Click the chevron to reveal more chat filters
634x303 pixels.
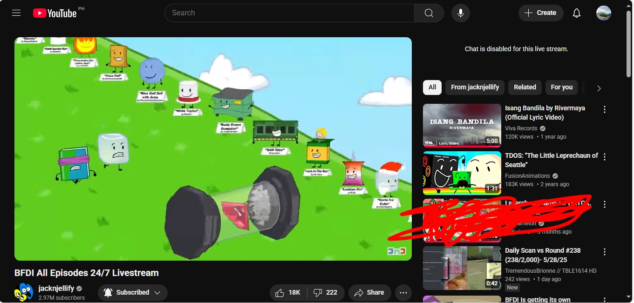click(x=599, y=88)
